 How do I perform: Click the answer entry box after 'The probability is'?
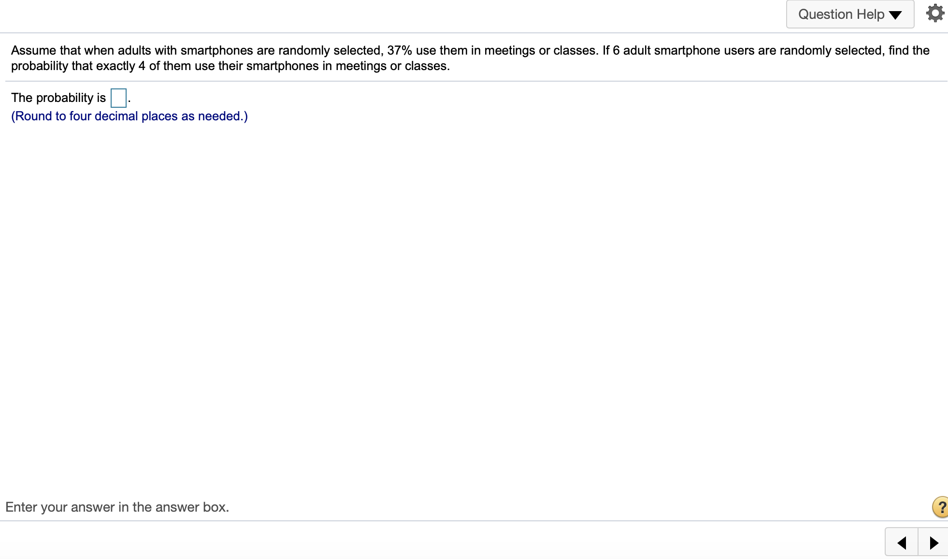coord(118,98)
